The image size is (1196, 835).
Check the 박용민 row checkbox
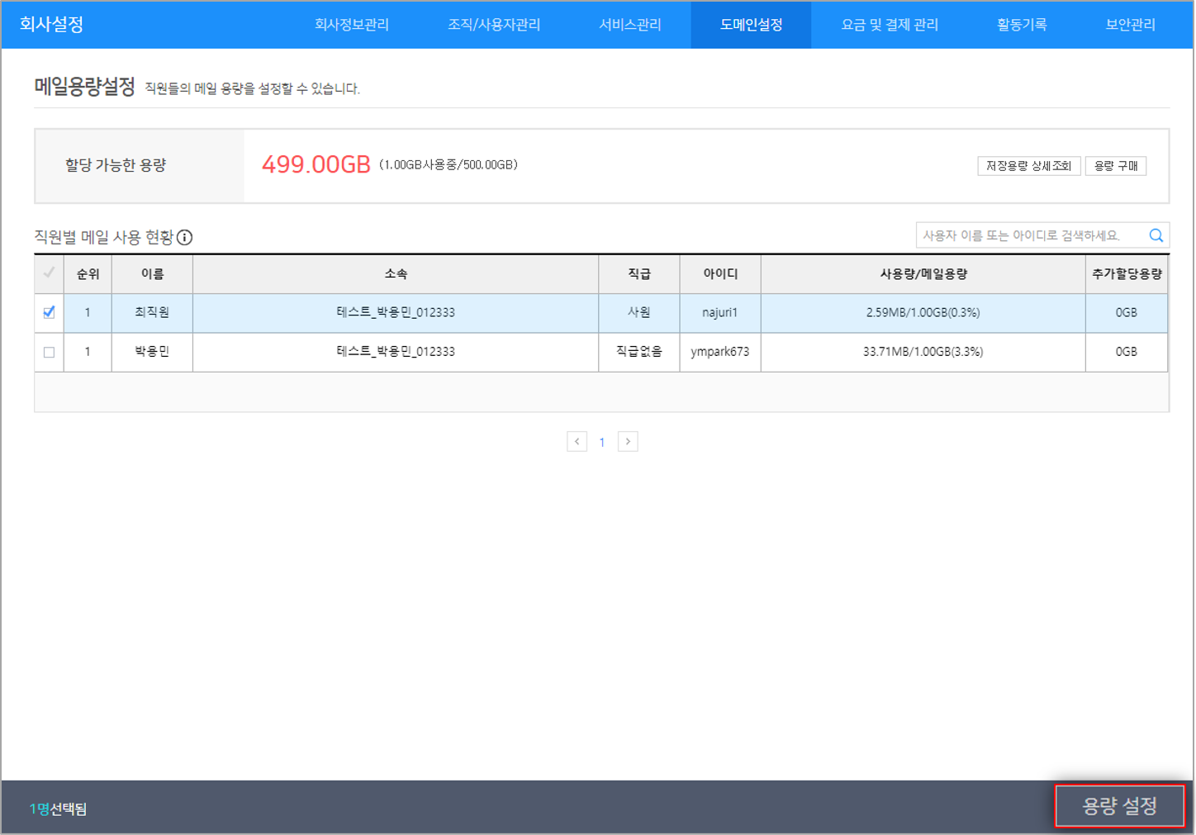click(49, 352)
